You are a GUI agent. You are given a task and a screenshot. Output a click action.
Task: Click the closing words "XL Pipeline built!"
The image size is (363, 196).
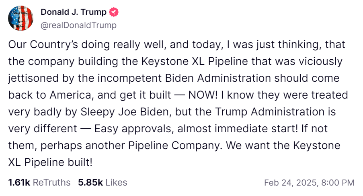[51, 162]
